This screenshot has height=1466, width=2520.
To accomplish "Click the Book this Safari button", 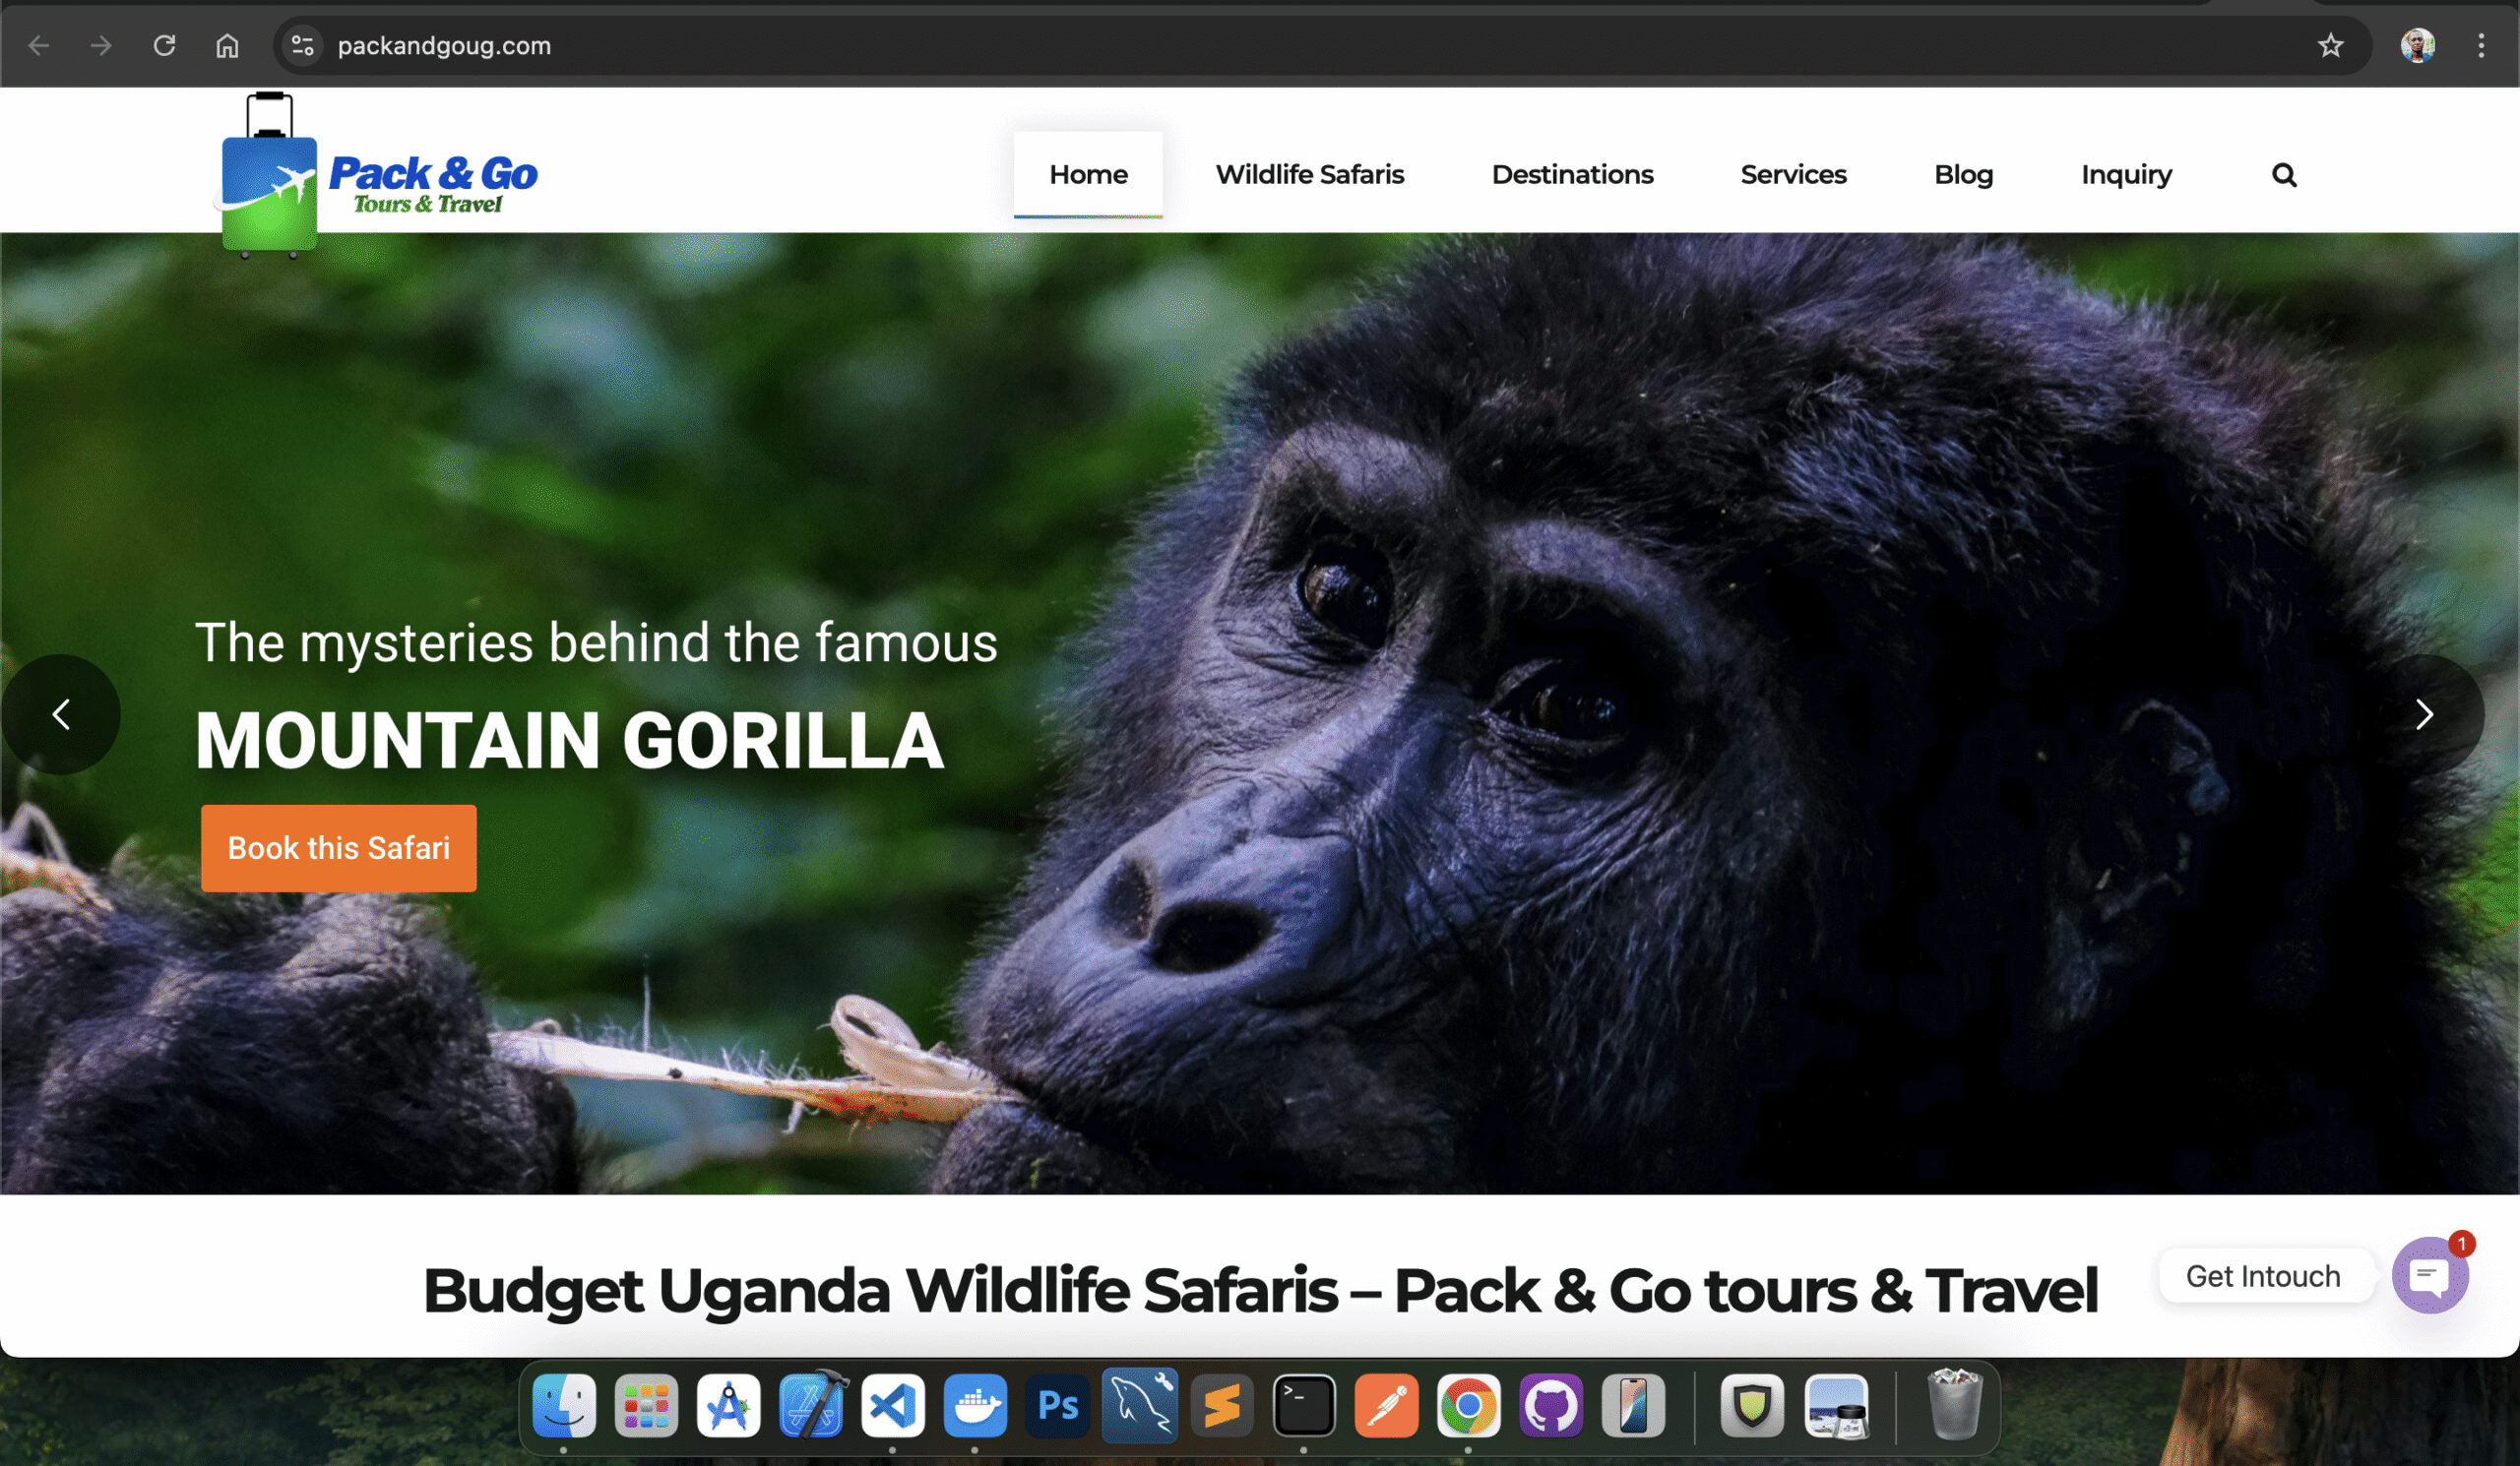I will [x=338, y=848].
